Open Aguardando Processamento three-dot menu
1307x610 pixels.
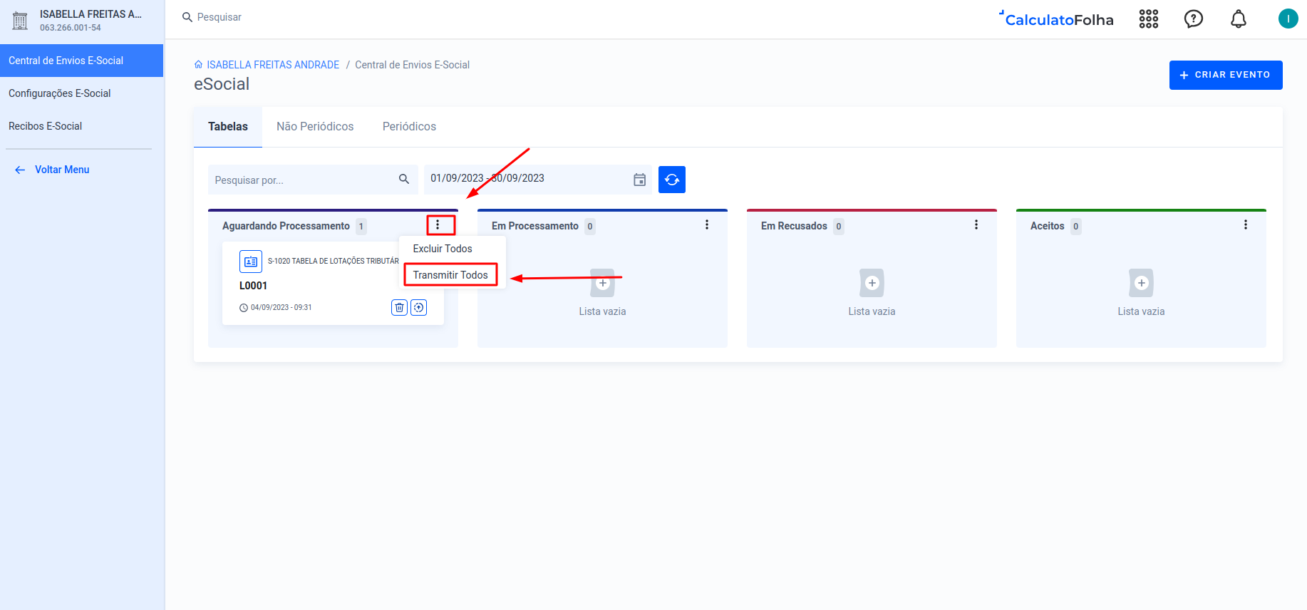438,225
